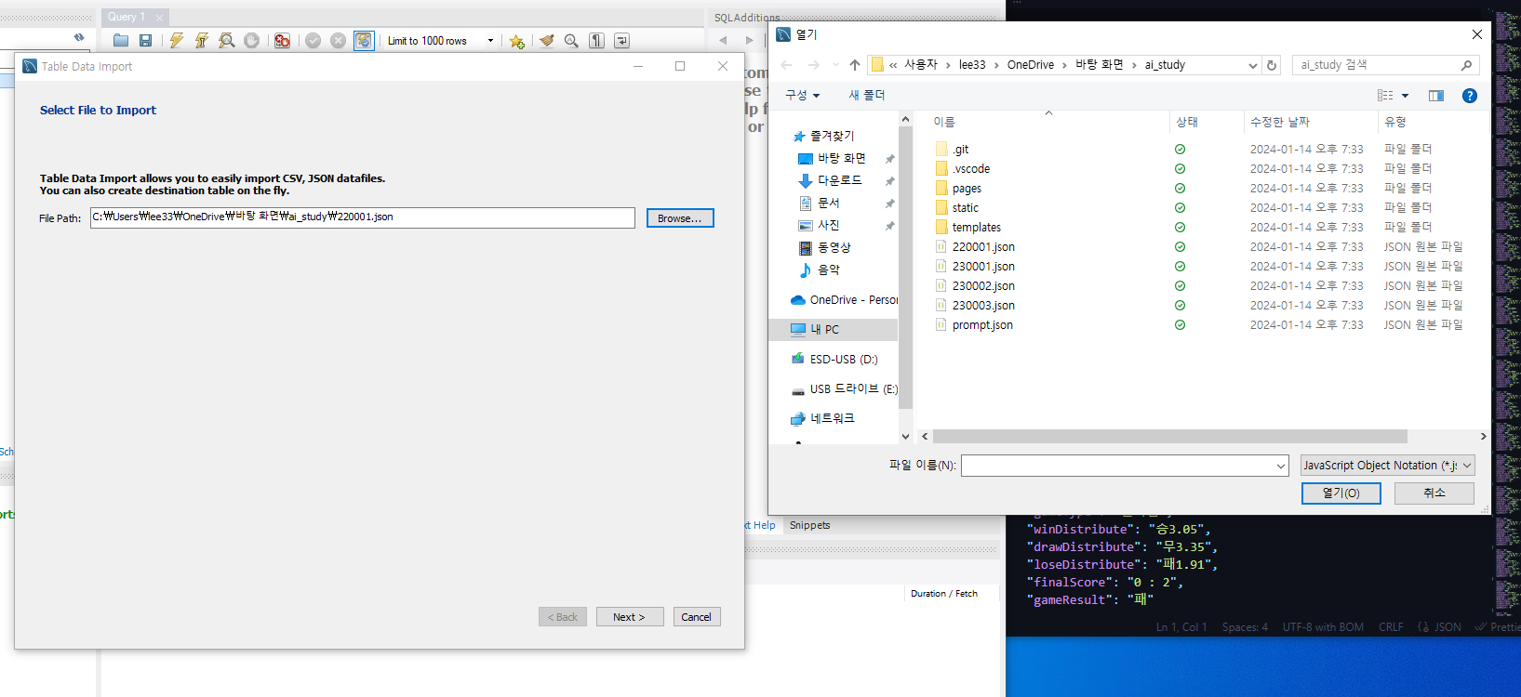This screenshot has height=697, width=1521.
Task: Select 문서 in the navigation pane
Action: click(x=828, y=203)
